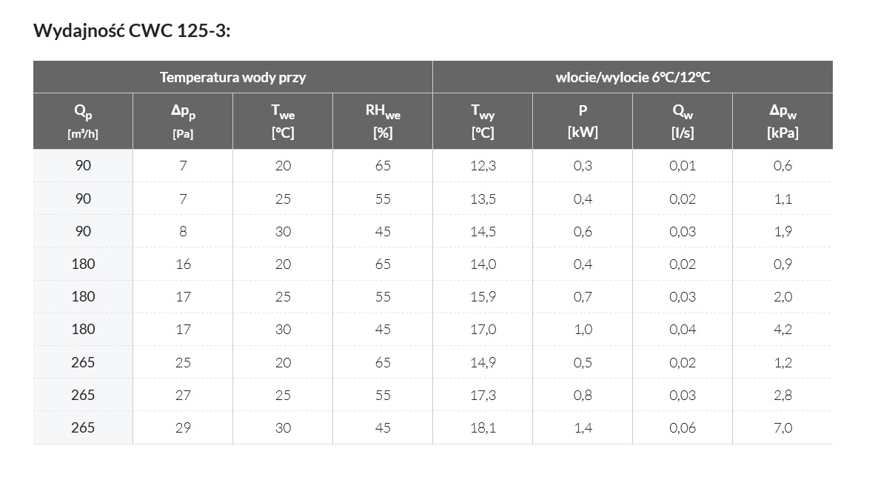Select the 18,1 outlet temperature cell
This screenshot has height=480, width=875.
pos(483,427)
